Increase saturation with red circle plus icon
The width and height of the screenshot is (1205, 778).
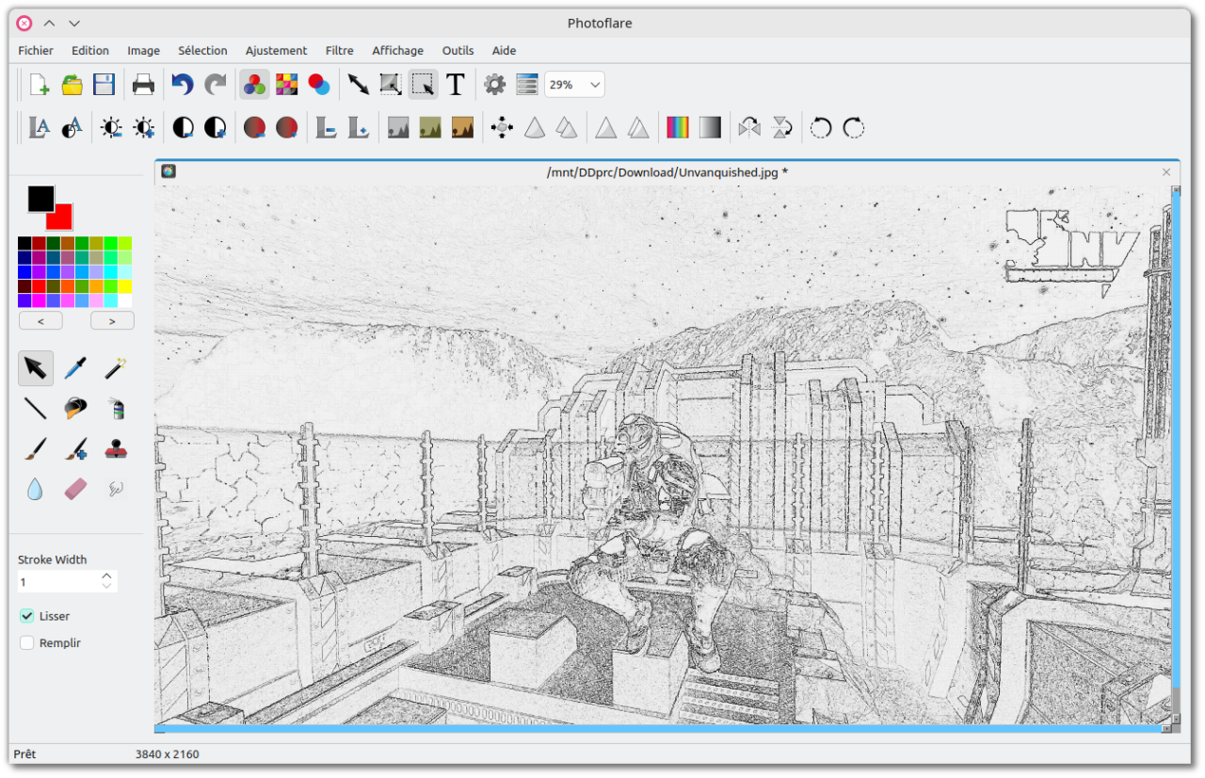(287, 127)
